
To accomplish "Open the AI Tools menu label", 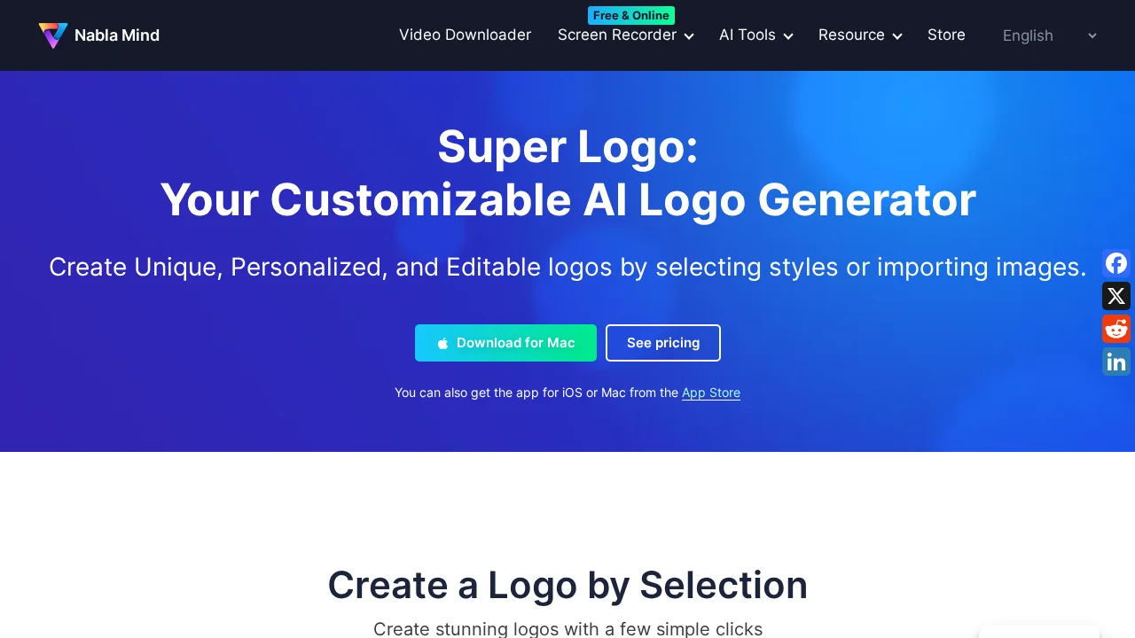I will point(748,35).
